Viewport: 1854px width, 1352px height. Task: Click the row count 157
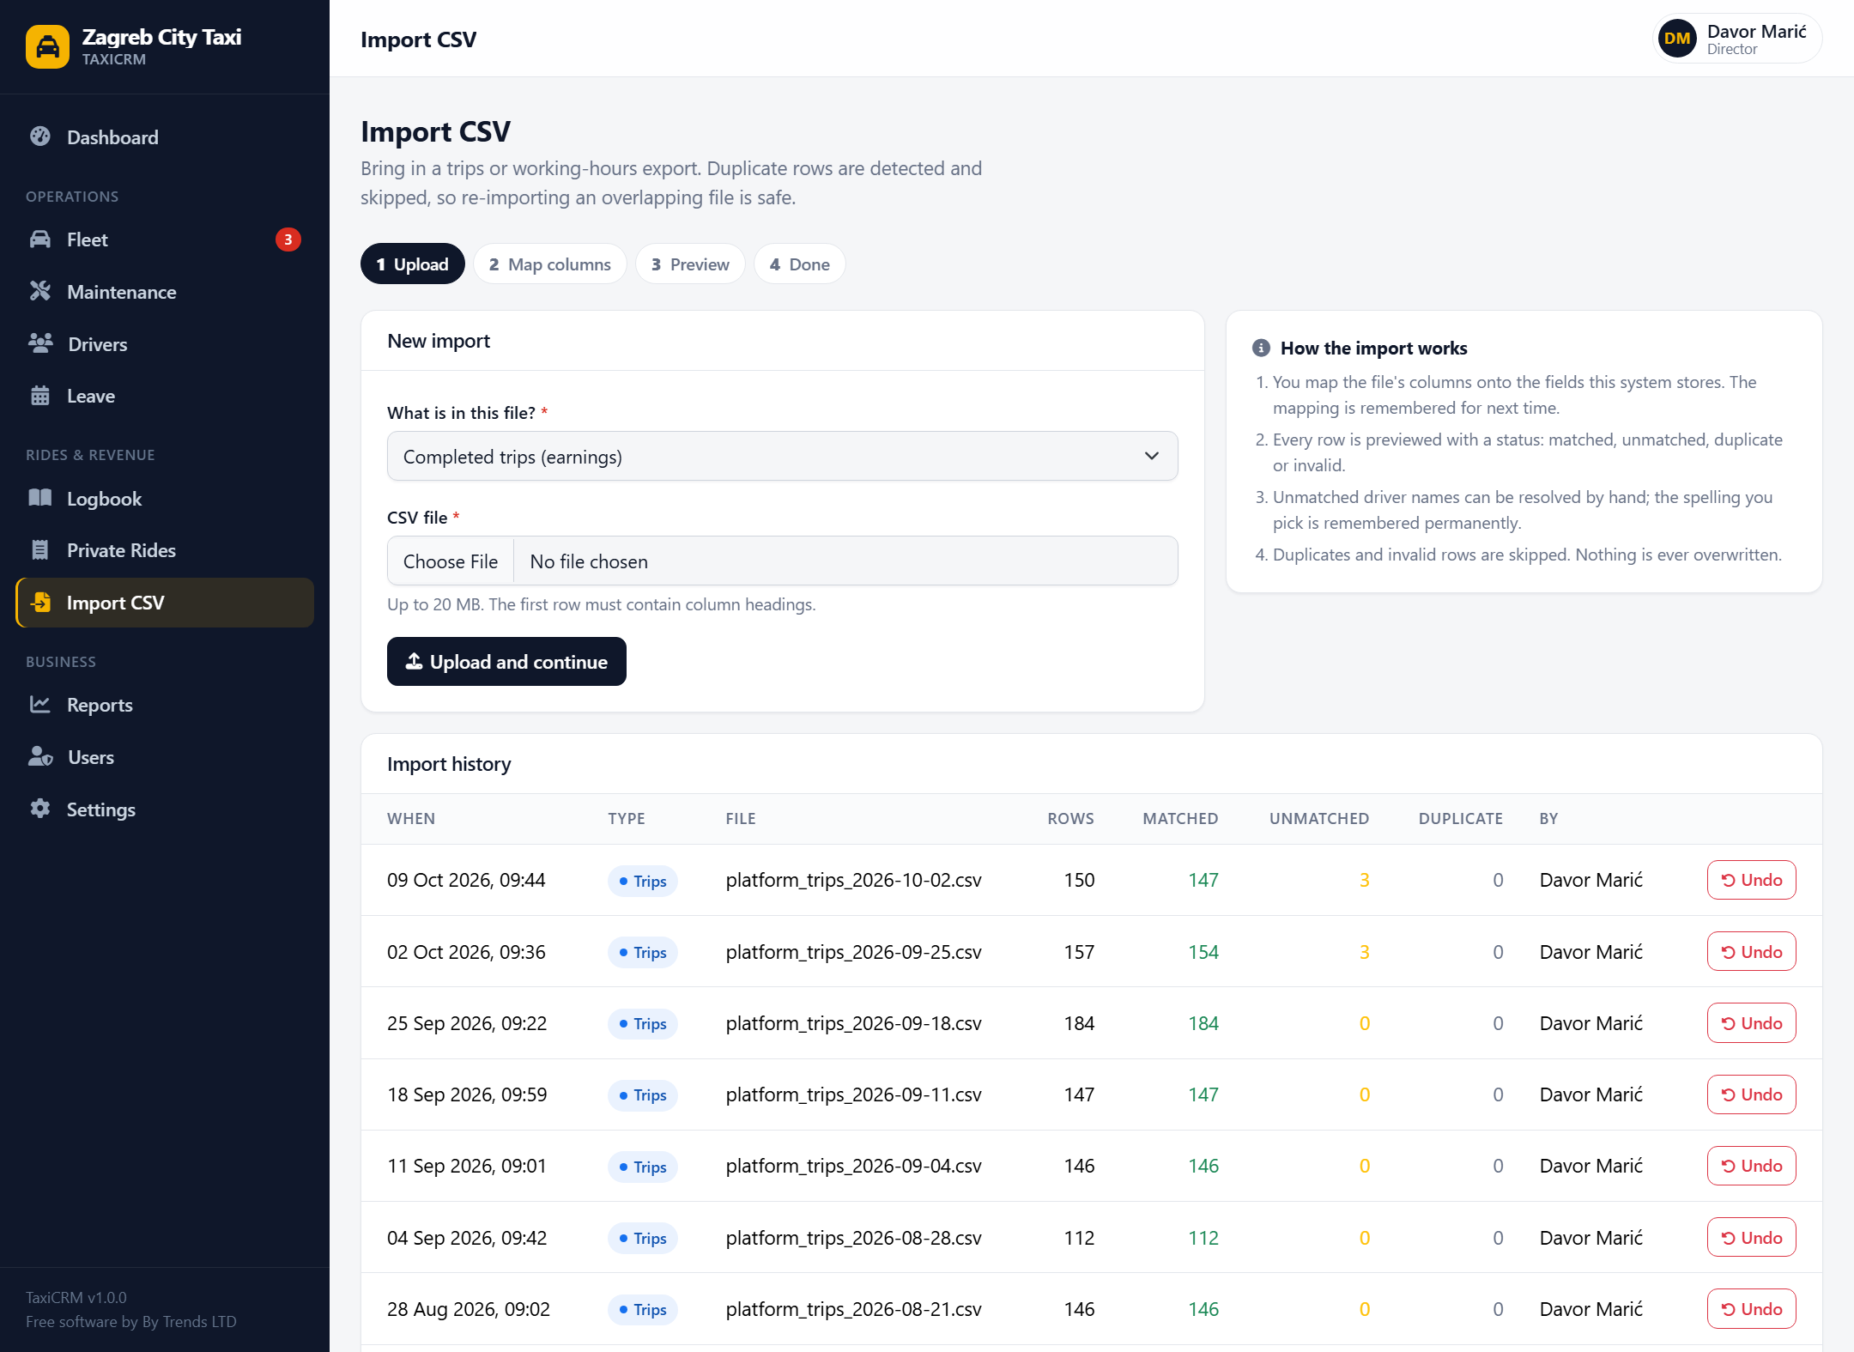[x=1079, y=952]
